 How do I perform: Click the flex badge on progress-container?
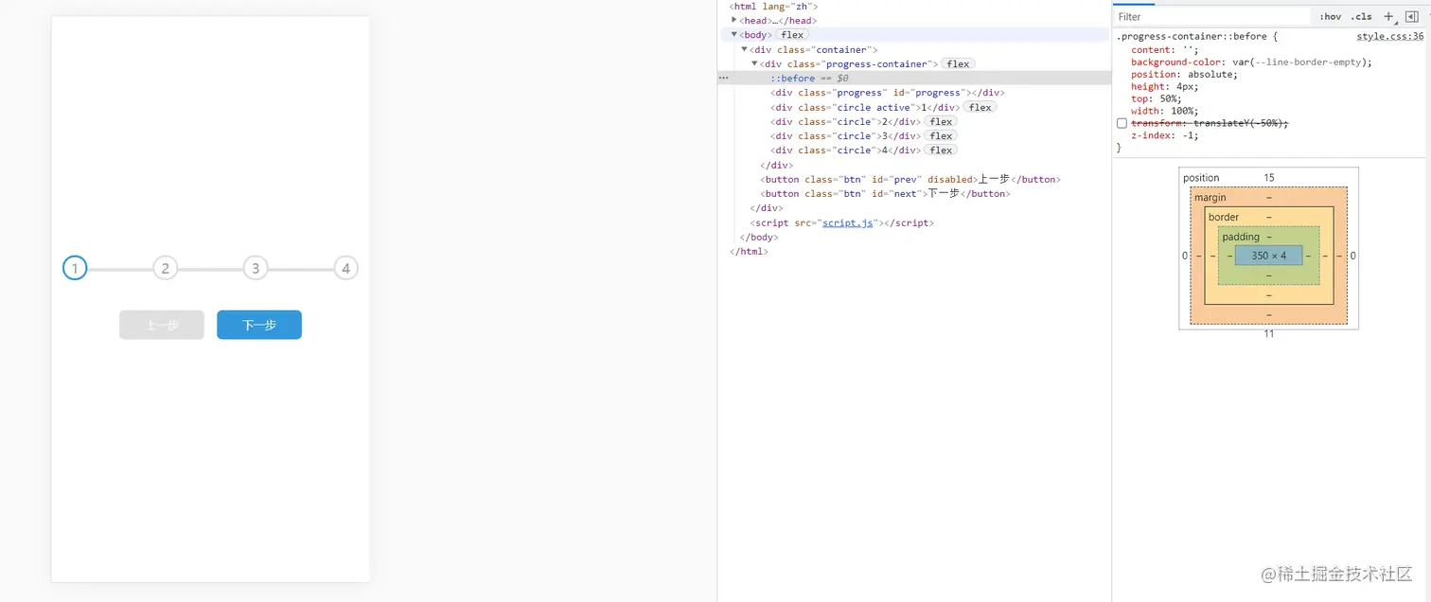(958, 64)
